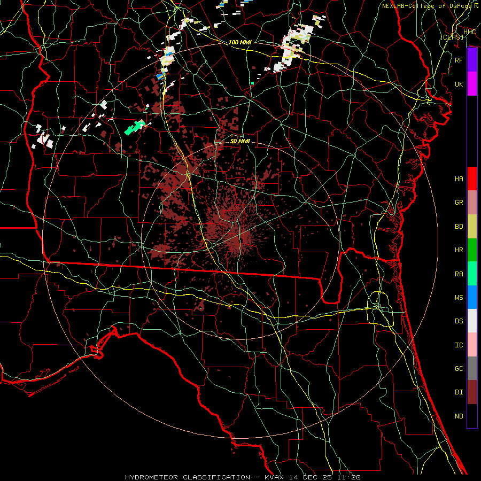481x481 pixels.
Task: Select the dusty pink GR legend swatch
Action: coord(472,203)
